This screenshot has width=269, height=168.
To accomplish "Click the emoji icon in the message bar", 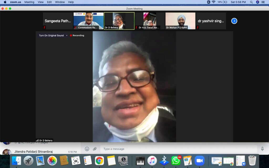I will (x=87, y=149).
